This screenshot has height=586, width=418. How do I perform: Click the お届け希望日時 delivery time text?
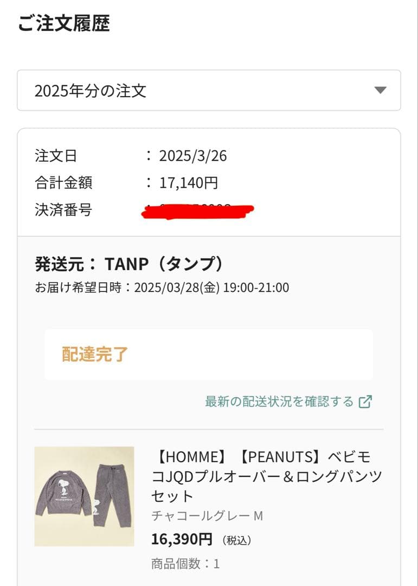[x=162, y=288]
